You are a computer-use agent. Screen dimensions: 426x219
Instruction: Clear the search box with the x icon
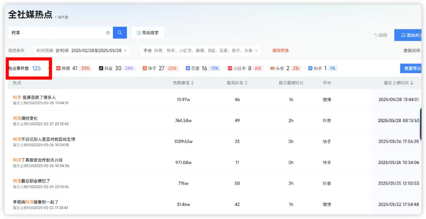pyautogui.click(x=108, y=33)
